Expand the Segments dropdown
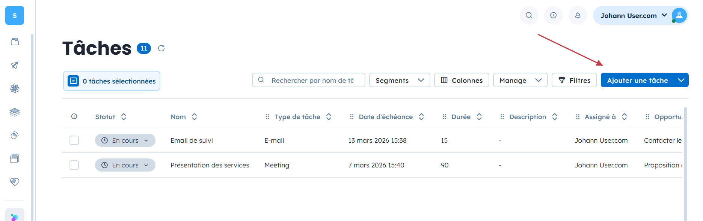703x221 pixels. [x=400, y=80]
